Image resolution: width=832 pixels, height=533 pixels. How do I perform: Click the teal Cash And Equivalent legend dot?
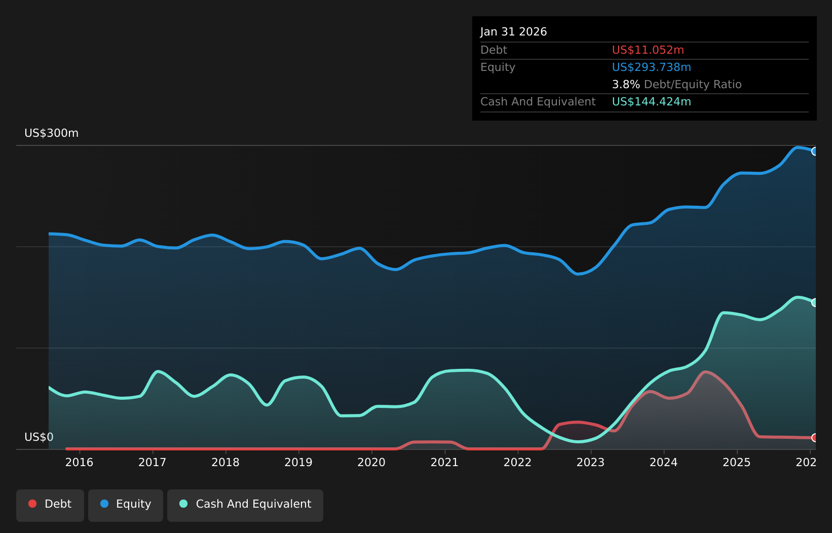tap(183, 504)
